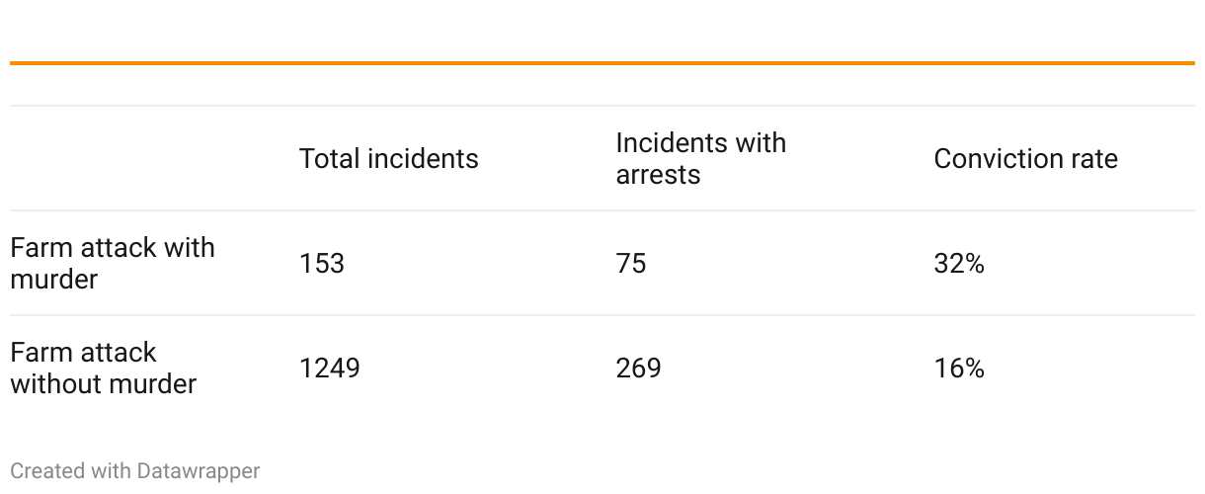Click the word Datawrapper in the footer
1205x494 pixels.
[x=199, y=471]
